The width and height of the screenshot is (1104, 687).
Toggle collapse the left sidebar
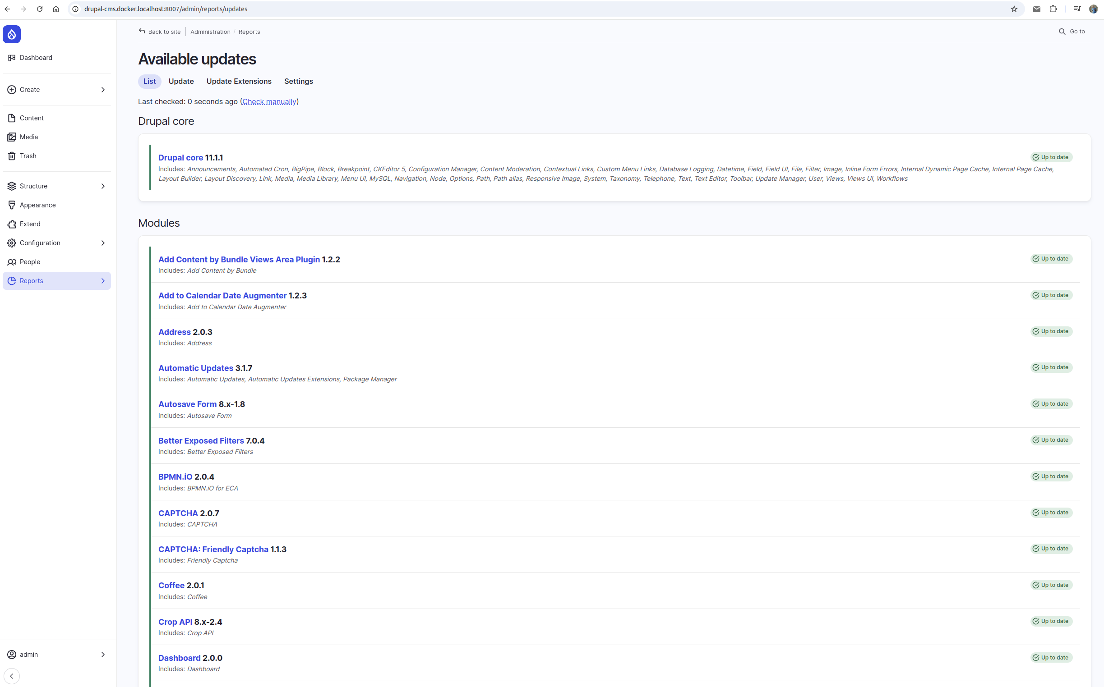tap(11, 676)
